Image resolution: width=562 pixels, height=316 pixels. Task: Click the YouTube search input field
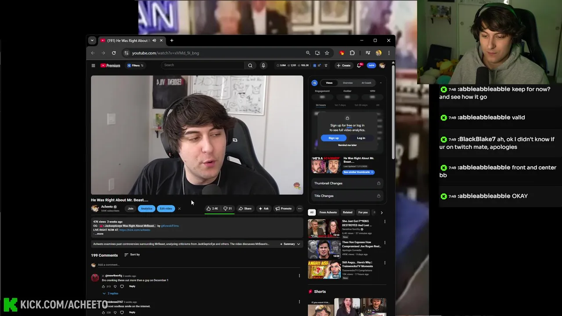pyautogui.click(x=203, y=65)
